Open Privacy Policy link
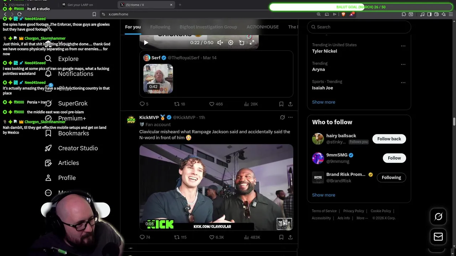 click(353, 211)
